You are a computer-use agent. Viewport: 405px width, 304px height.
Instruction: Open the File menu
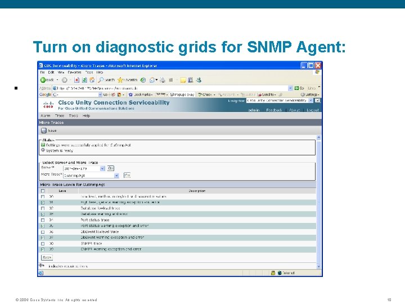point(42,73)
